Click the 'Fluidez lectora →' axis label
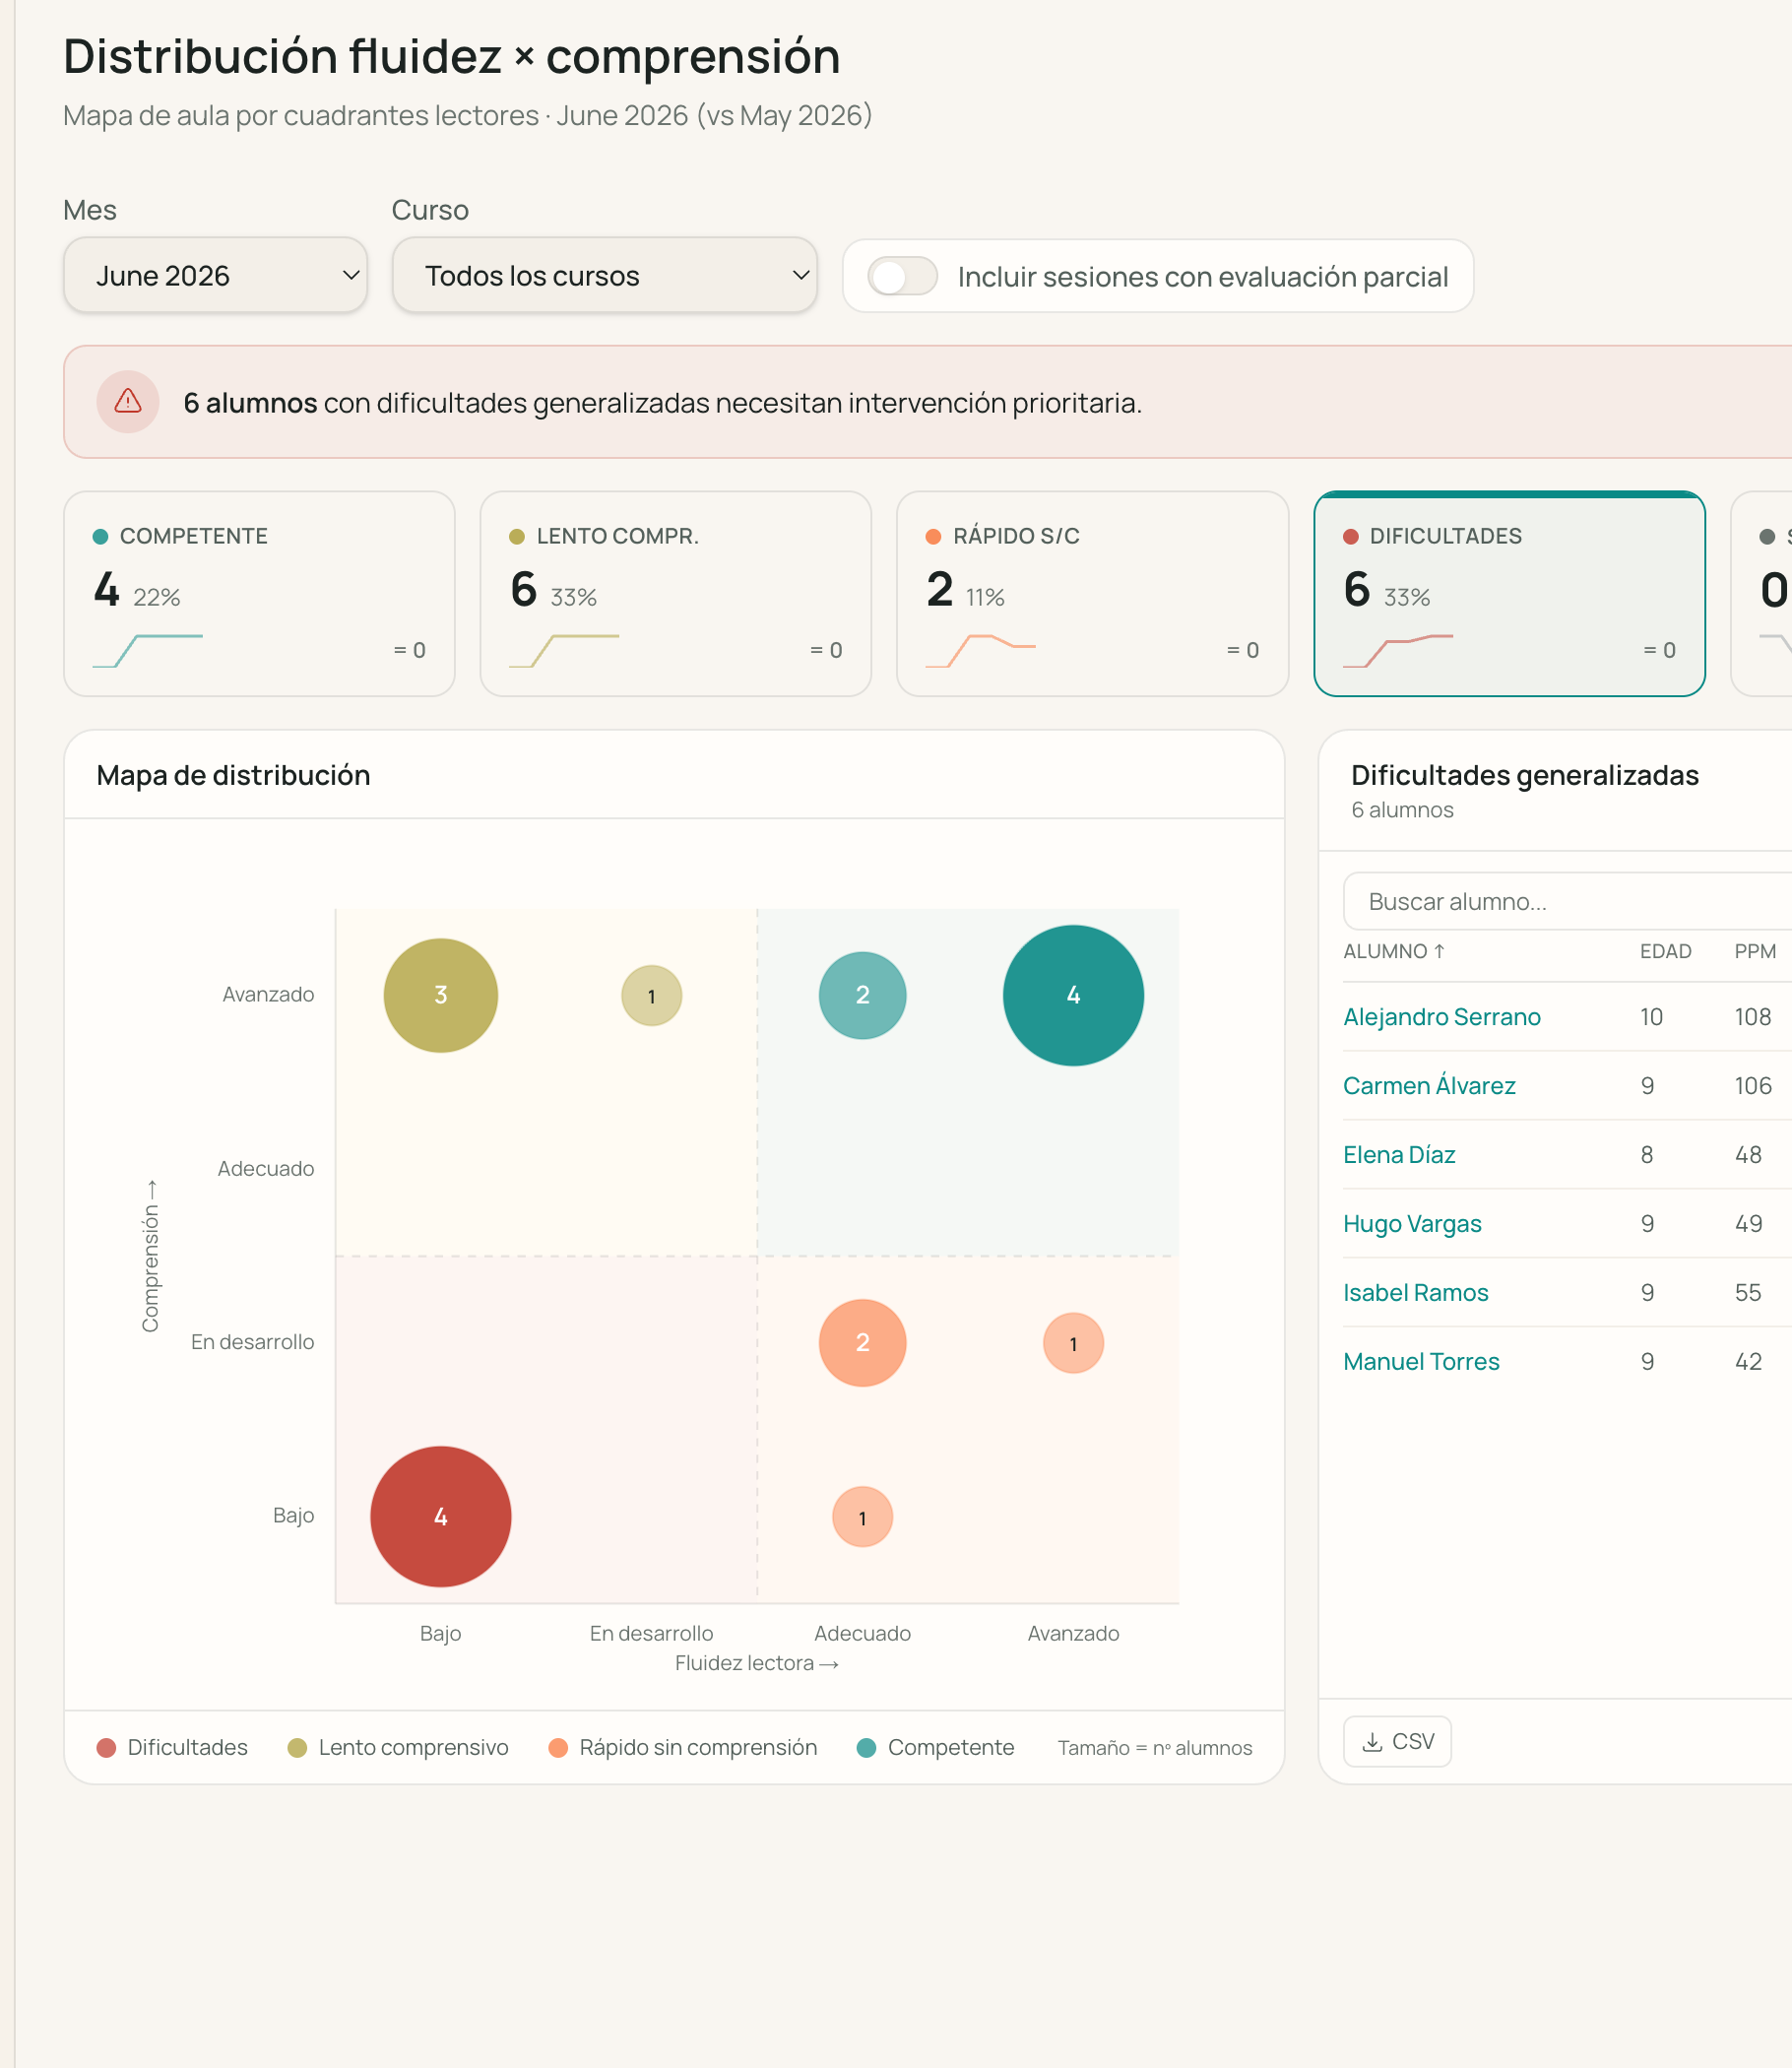Image resolution: width=1792 pixels, height=2068 pixels. (x=757, y=1662)
